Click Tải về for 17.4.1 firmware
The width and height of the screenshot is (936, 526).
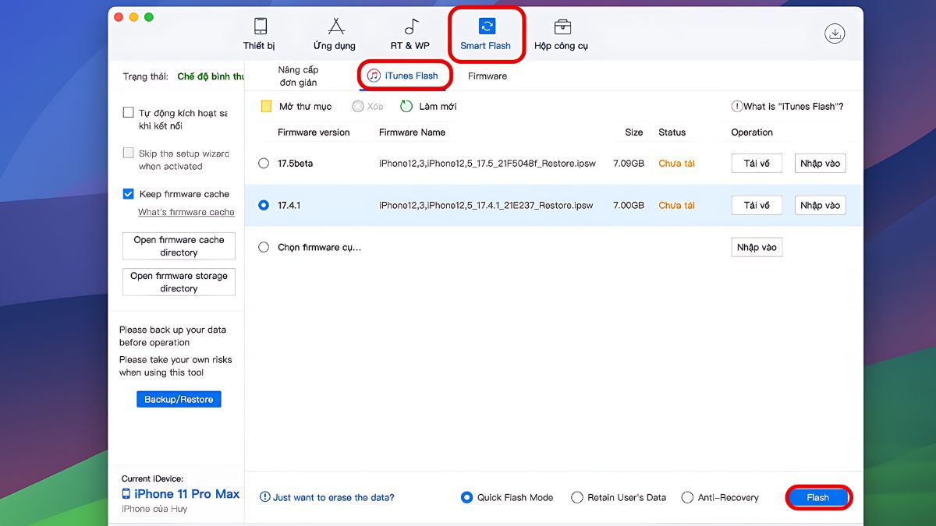click(757, 205)
